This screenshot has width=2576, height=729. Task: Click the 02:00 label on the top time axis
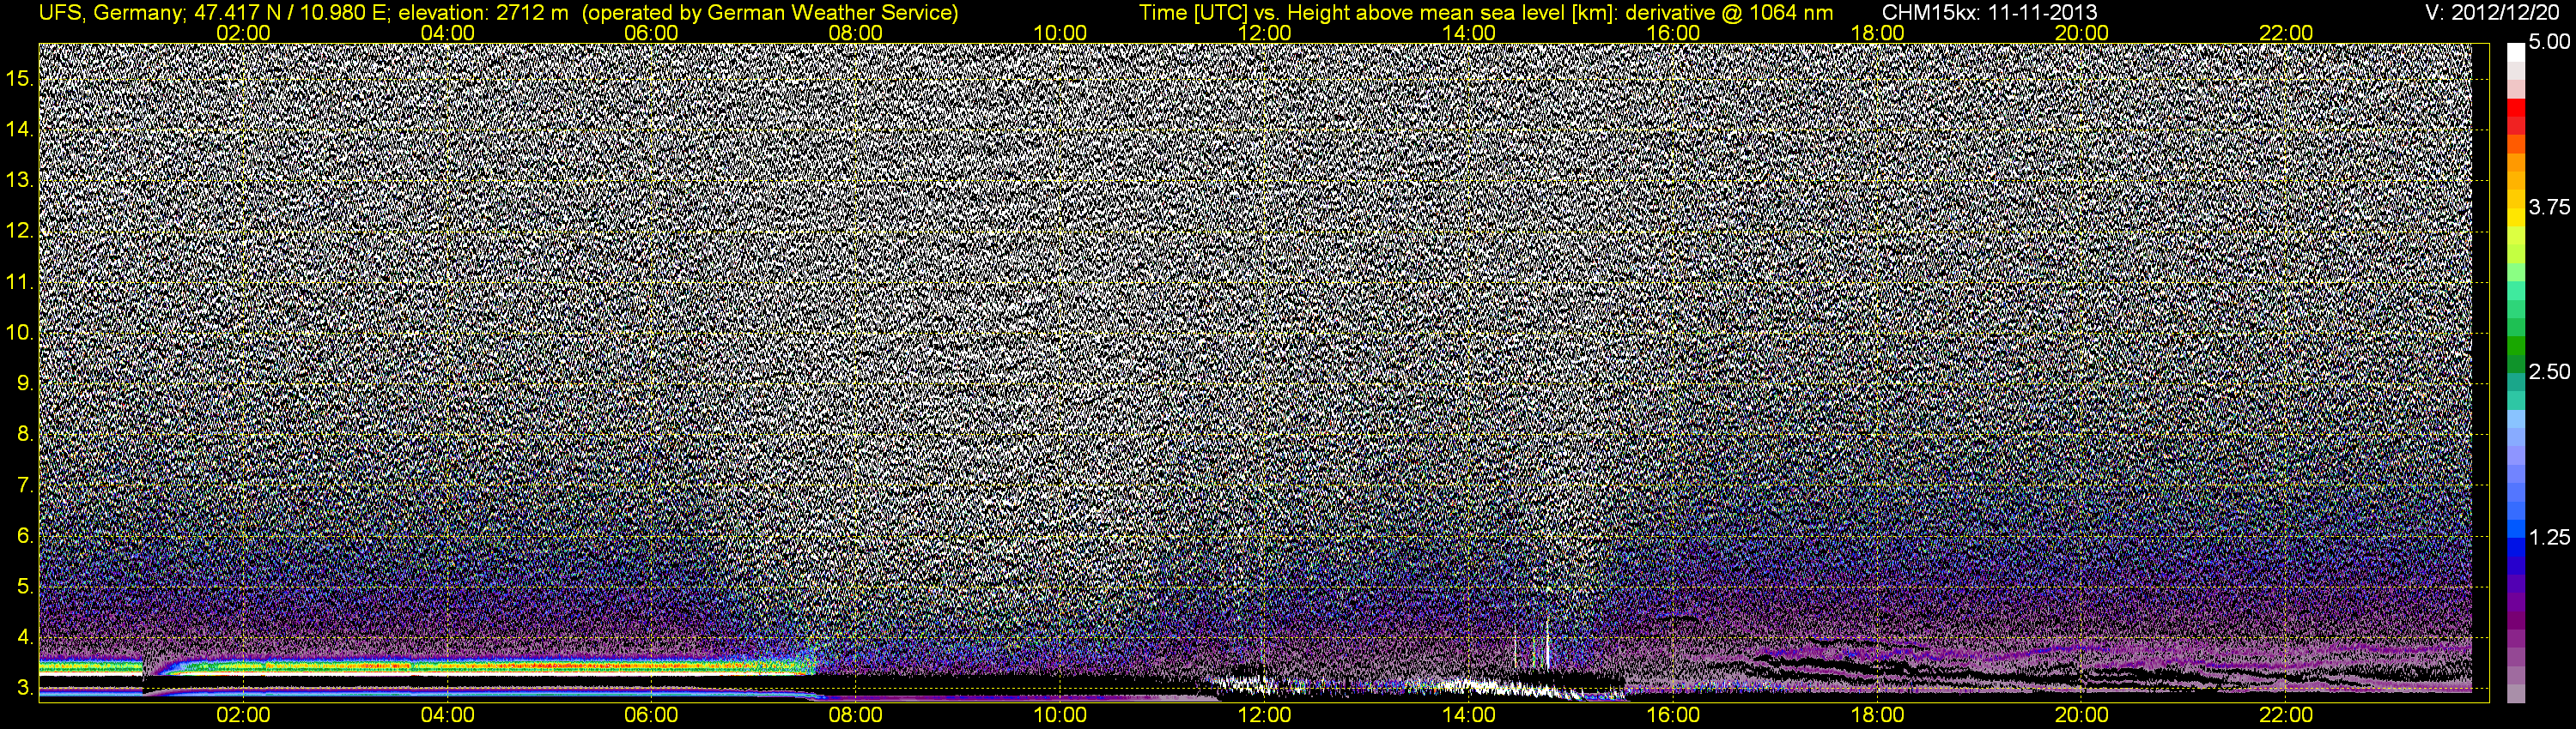click(x=243, y=33)
